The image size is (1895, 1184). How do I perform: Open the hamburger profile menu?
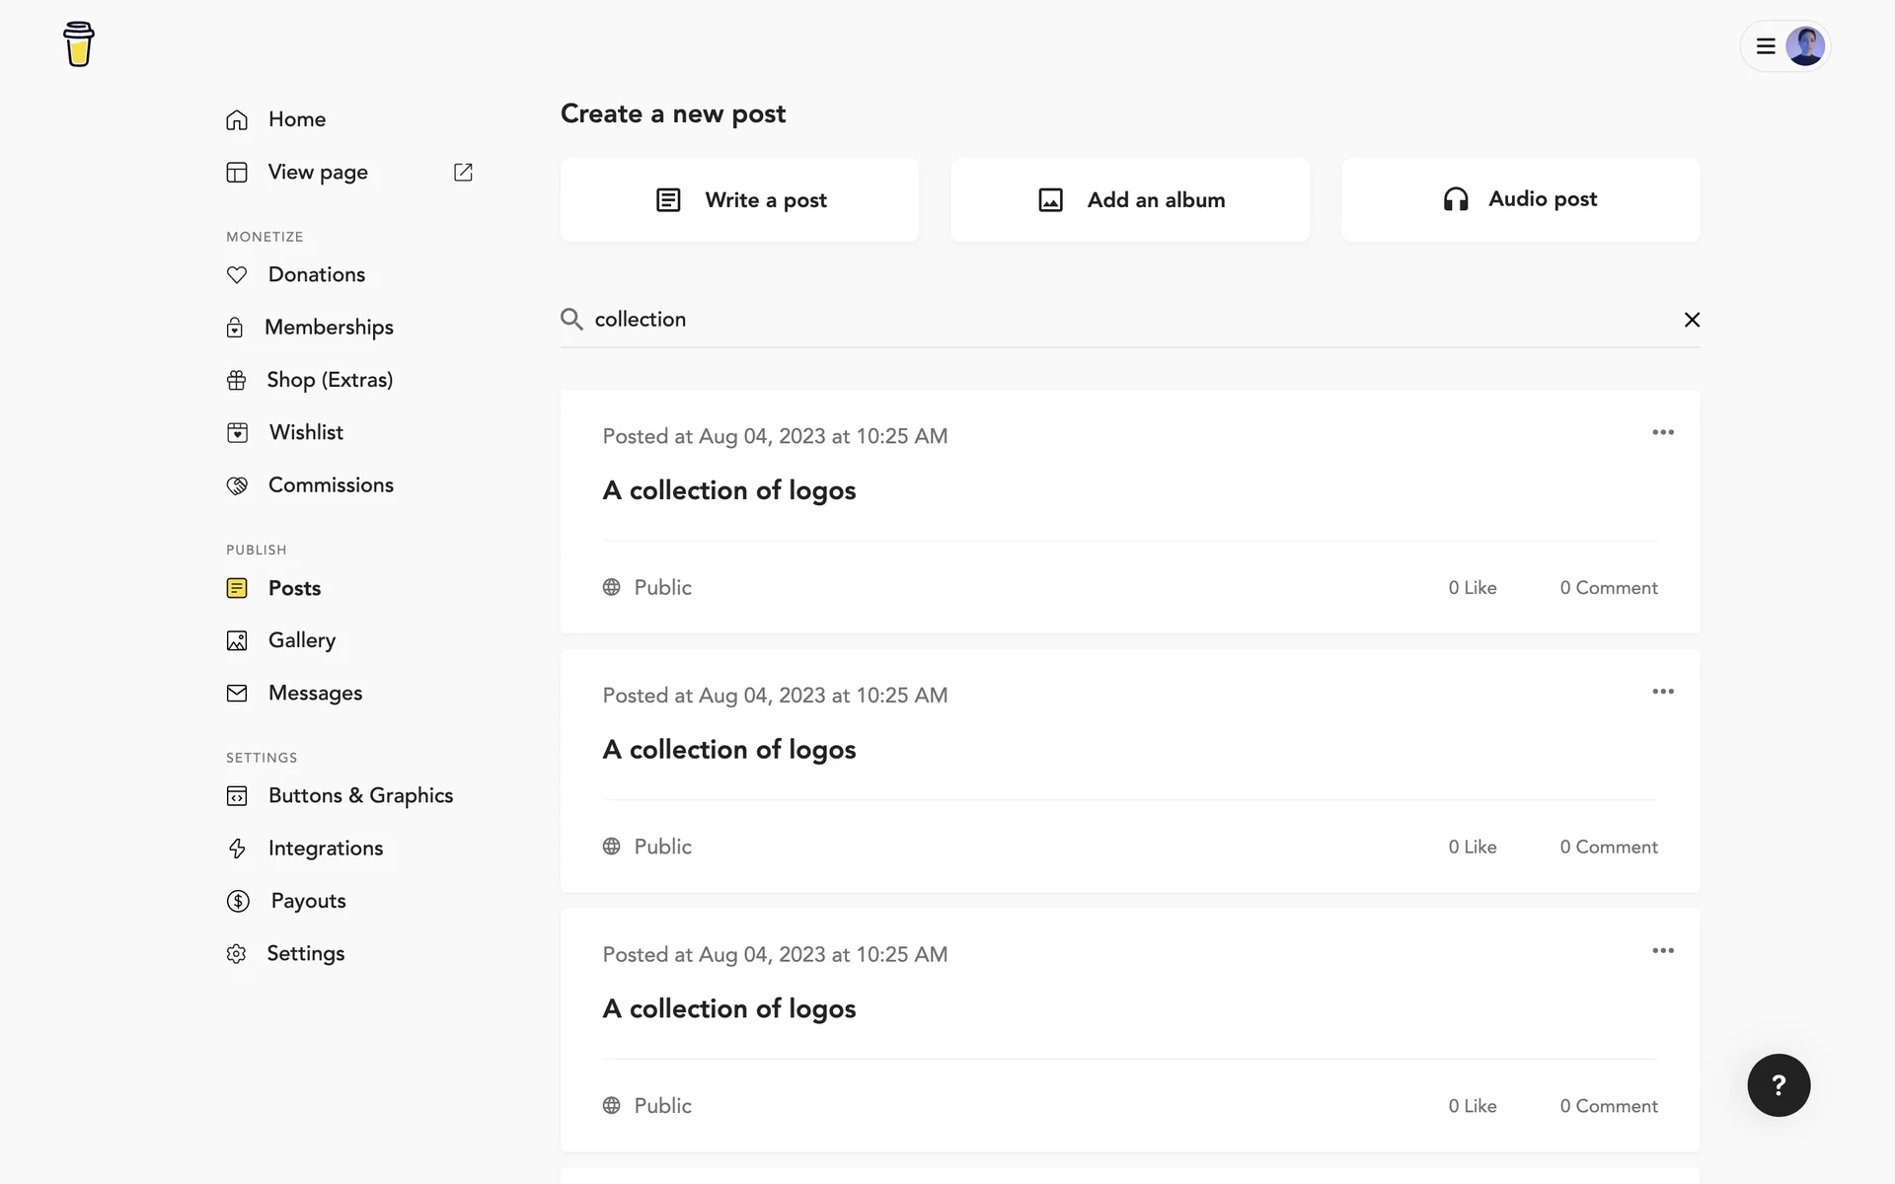click(1767, 45)
